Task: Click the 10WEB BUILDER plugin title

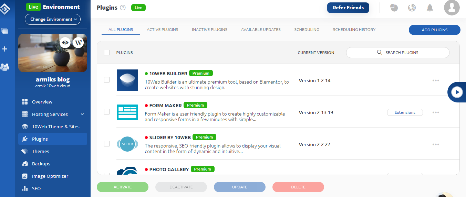Action: tap(168, 73)
